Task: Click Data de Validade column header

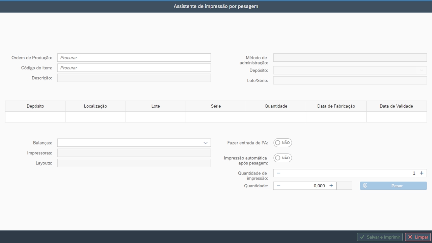Action: point(396,106)
